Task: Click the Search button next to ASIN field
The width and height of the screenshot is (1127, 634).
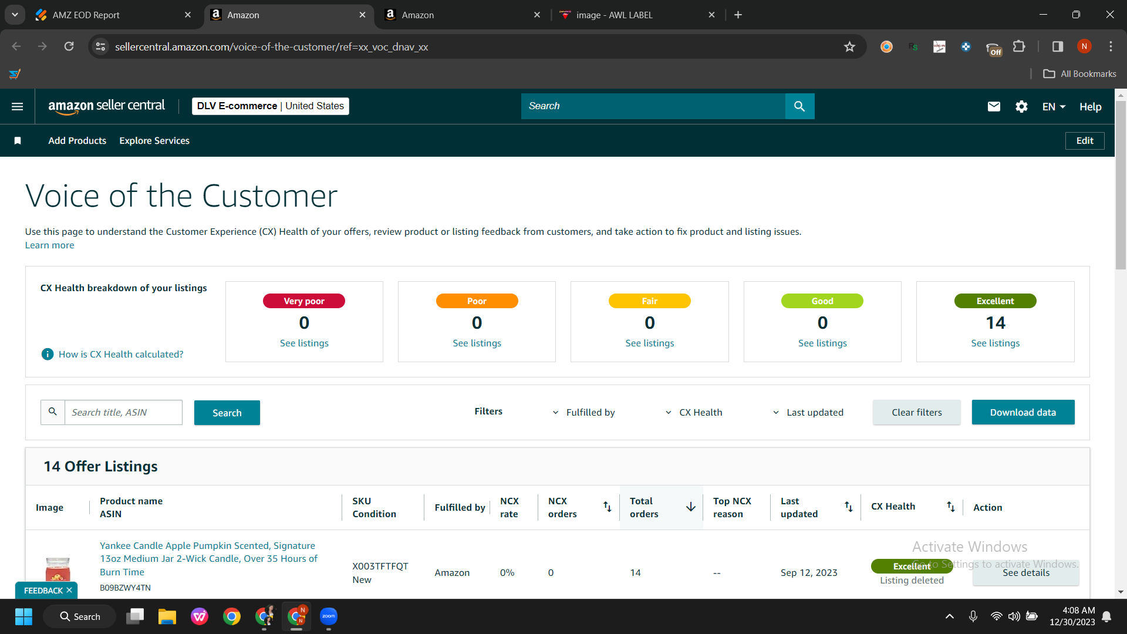Action: point(227,413)
